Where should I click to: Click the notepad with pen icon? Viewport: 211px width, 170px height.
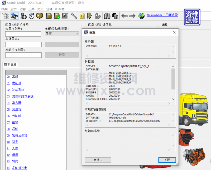point(65,16)
